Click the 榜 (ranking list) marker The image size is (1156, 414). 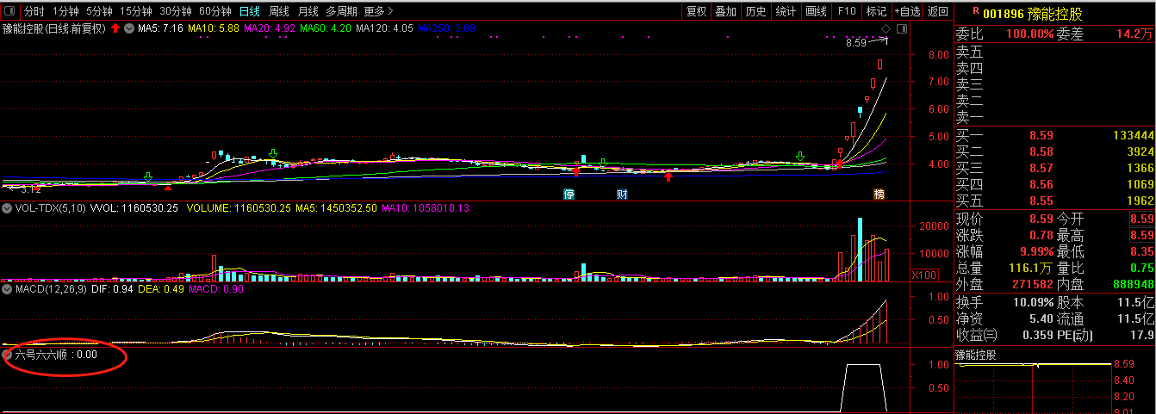(x=879, y=193)
